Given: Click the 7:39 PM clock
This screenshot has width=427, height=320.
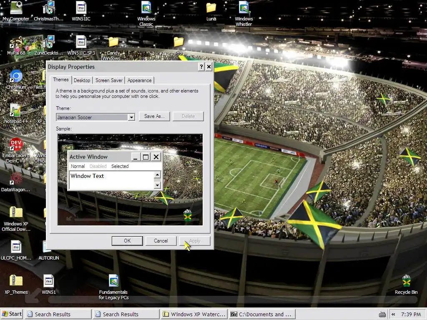Looking at the screenshot, I should tap(411, 314).
